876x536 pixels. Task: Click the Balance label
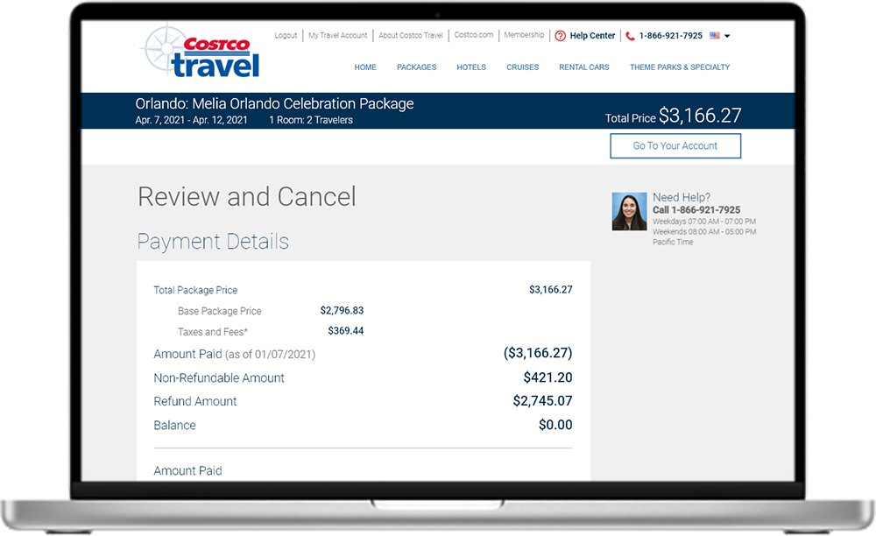click(175, 426)
